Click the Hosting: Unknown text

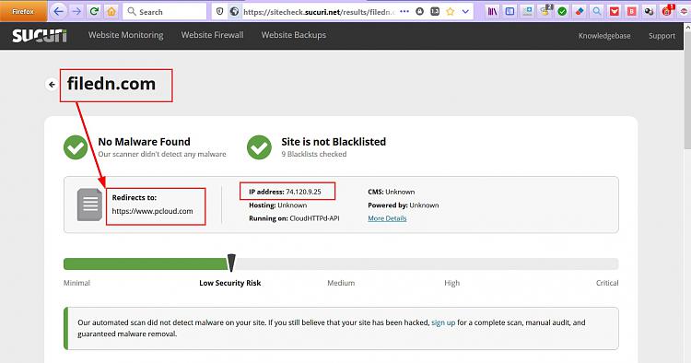pyautogui.click(x=277, y=205)
